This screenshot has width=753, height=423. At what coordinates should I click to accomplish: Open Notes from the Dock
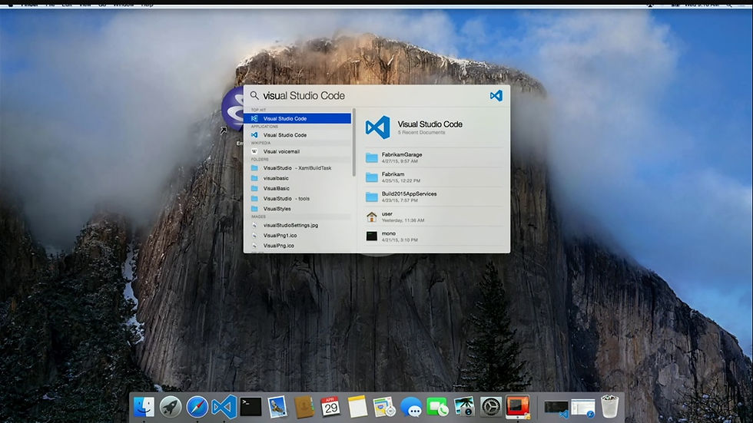pos(357,407)
